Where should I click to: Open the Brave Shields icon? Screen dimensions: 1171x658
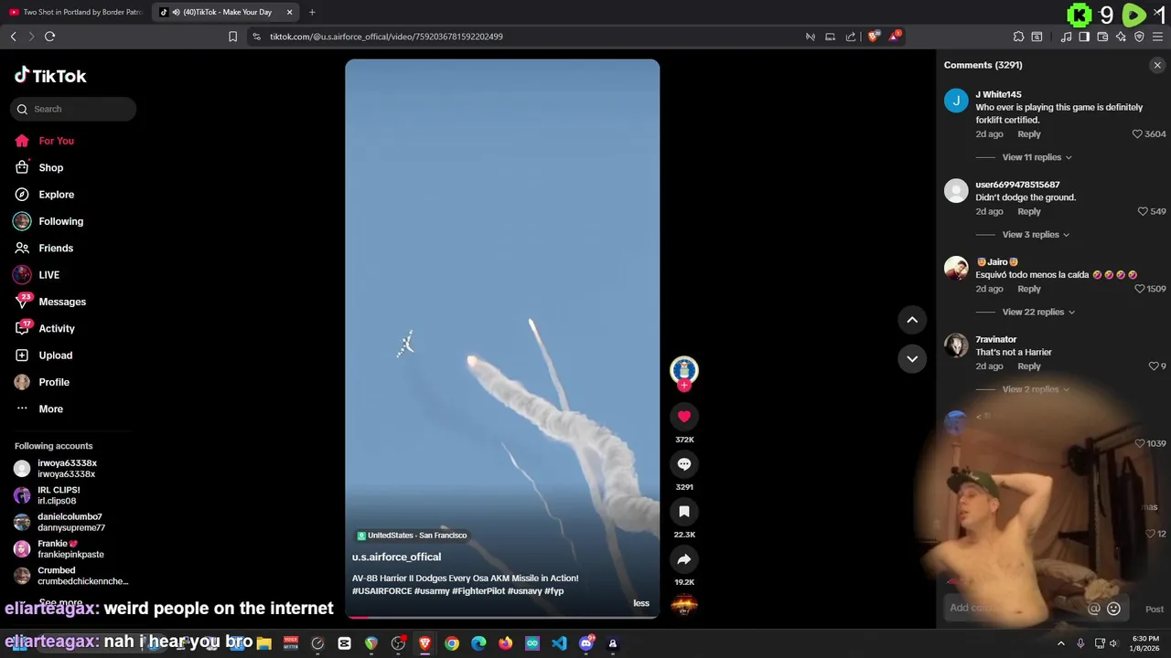873,37
